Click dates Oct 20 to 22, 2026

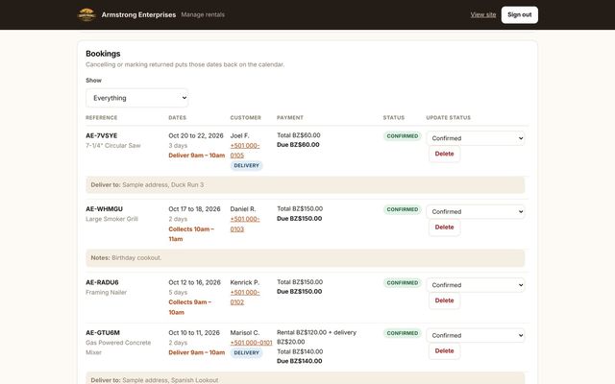click(196, 135)
